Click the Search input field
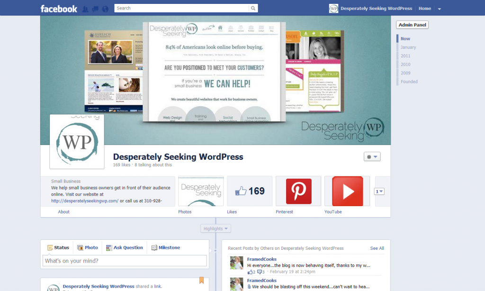The width and height of the screenshot is (485, 291). click(x=181, y=9)
